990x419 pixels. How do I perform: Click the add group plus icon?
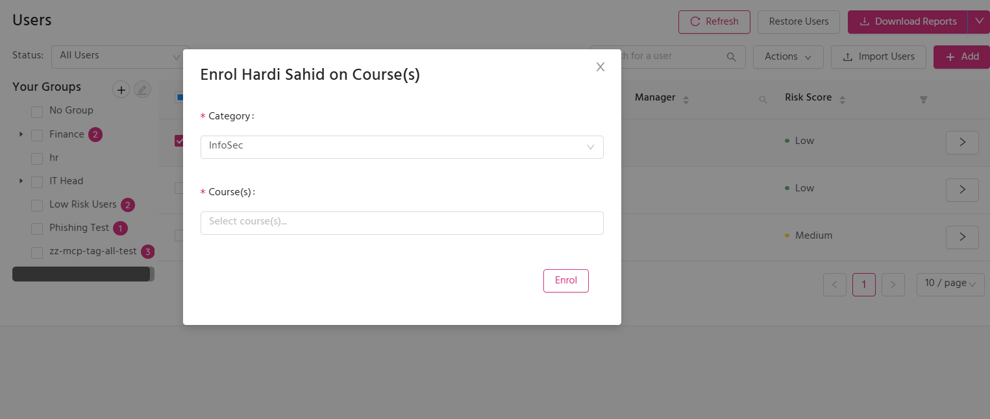[x=121, y=90]
